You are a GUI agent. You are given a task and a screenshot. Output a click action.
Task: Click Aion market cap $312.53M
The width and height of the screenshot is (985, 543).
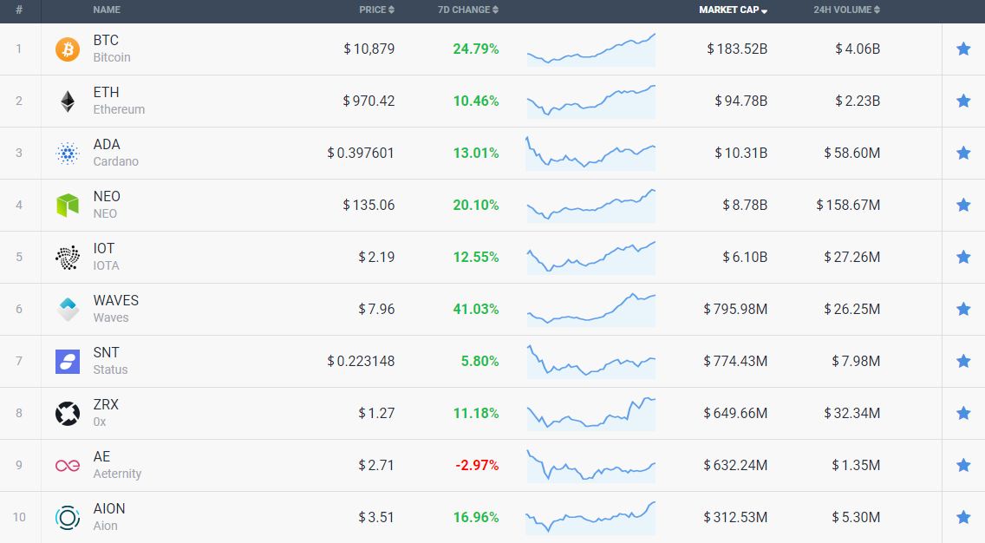(x=735, y=518)
